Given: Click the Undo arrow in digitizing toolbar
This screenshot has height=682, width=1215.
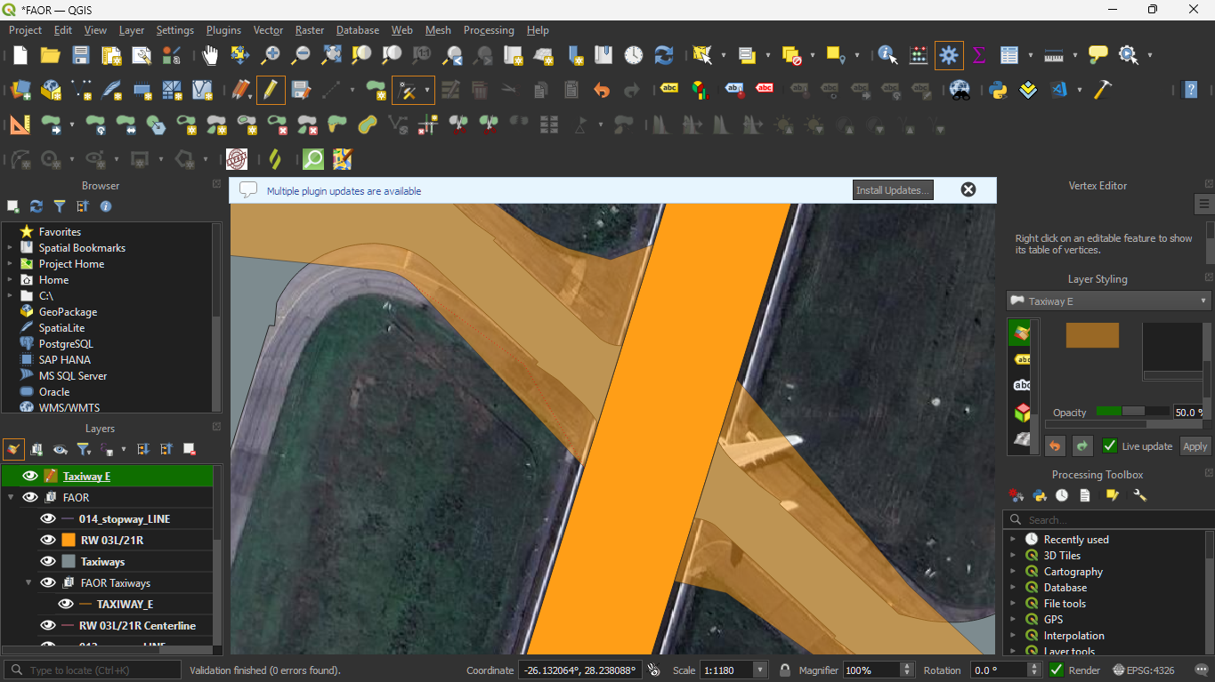Looking at the screenshot, I should (602, 90).
